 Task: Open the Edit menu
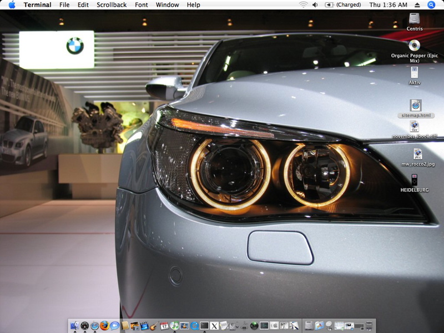tap(83, 5)
